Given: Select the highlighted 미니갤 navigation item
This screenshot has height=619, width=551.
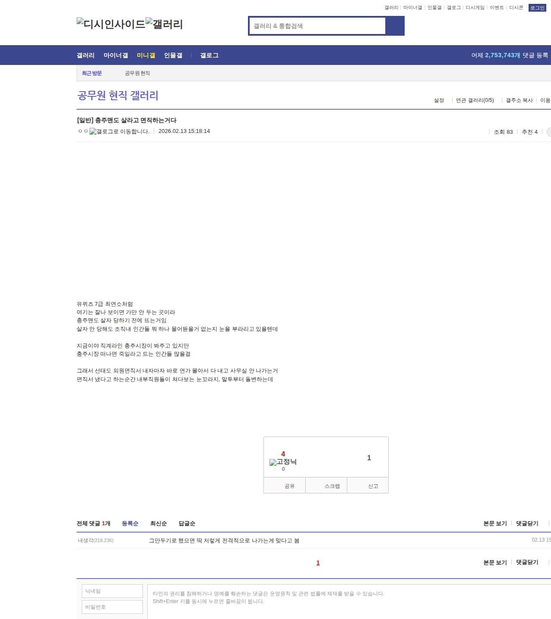Looking at the screenshot, I should click(146, 55).
